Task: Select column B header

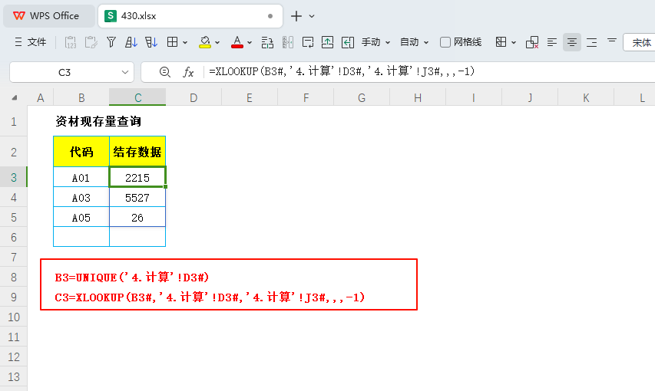Action: tap(81, 97)
